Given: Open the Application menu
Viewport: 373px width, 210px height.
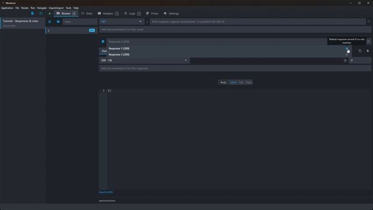Looking at the screenshot, I should click(x=7, y=8).
